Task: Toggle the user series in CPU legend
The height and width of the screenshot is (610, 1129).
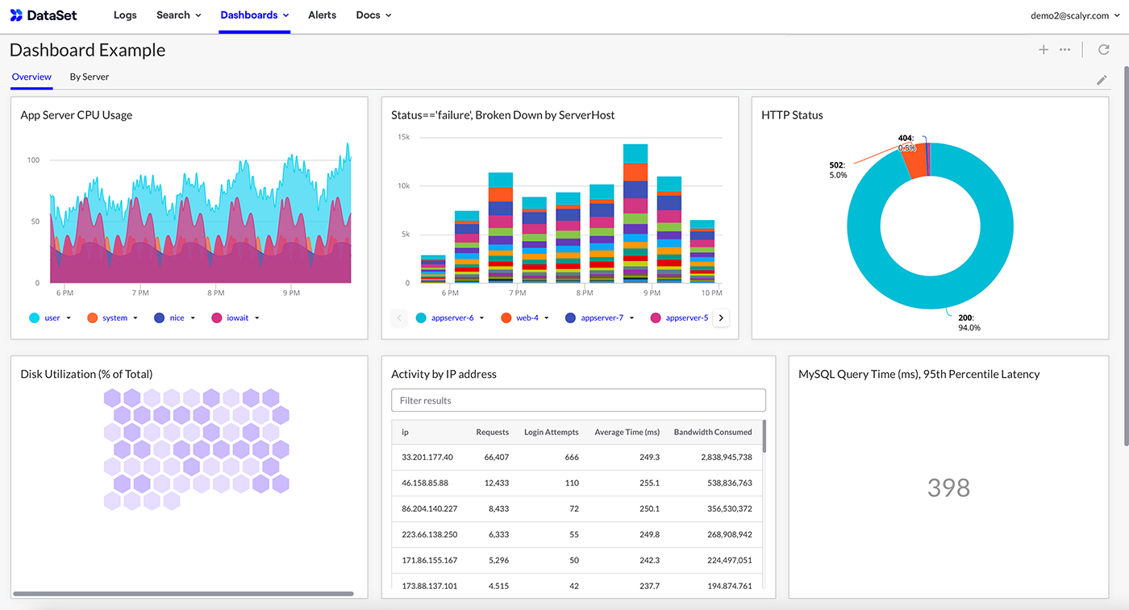Action: 52,318
